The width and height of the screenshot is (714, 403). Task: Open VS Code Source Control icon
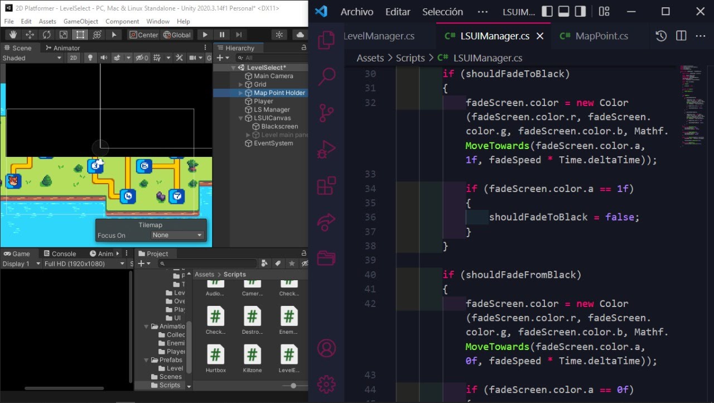tap(326, 113)
